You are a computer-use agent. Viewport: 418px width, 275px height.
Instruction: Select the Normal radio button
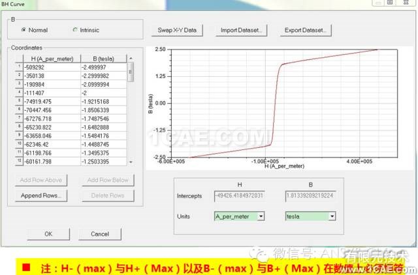coord(24,30)
